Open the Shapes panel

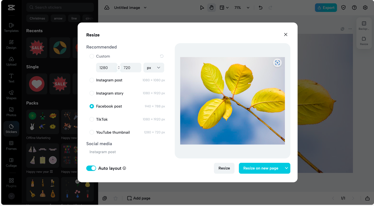[11, 95]
